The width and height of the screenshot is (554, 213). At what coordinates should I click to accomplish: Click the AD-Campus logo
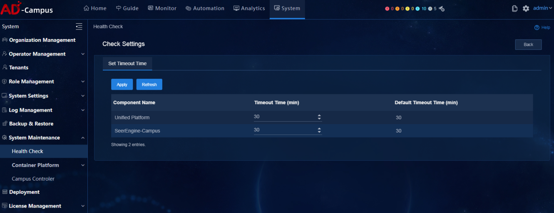coord(27,8)
